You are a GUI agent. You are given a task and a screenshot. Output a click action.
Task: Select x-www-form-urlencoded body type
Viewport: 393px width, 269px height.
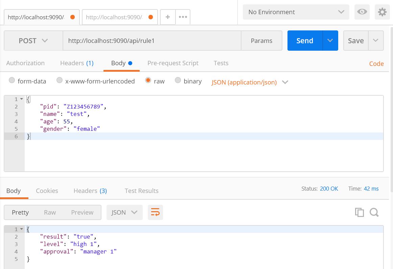(60, 80)
